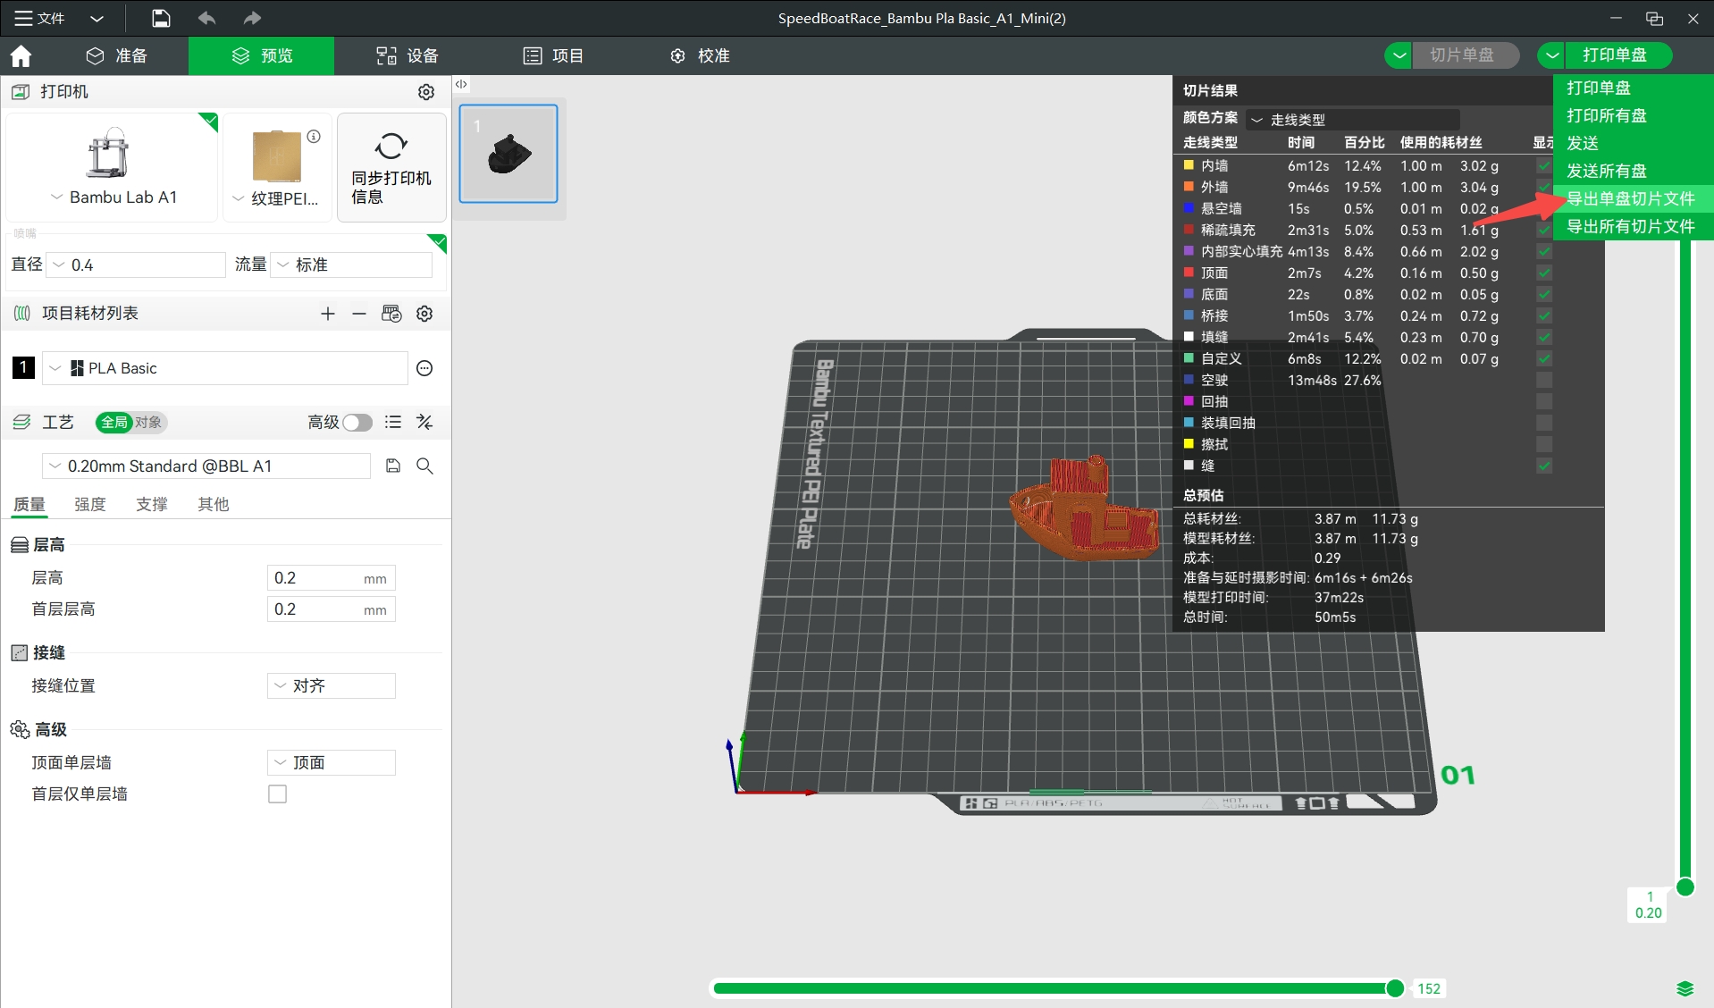This screenshot has height=1008, width=1714.
Task: Toggle visibility checkbox for 底面
Action: coord(1544,294)
